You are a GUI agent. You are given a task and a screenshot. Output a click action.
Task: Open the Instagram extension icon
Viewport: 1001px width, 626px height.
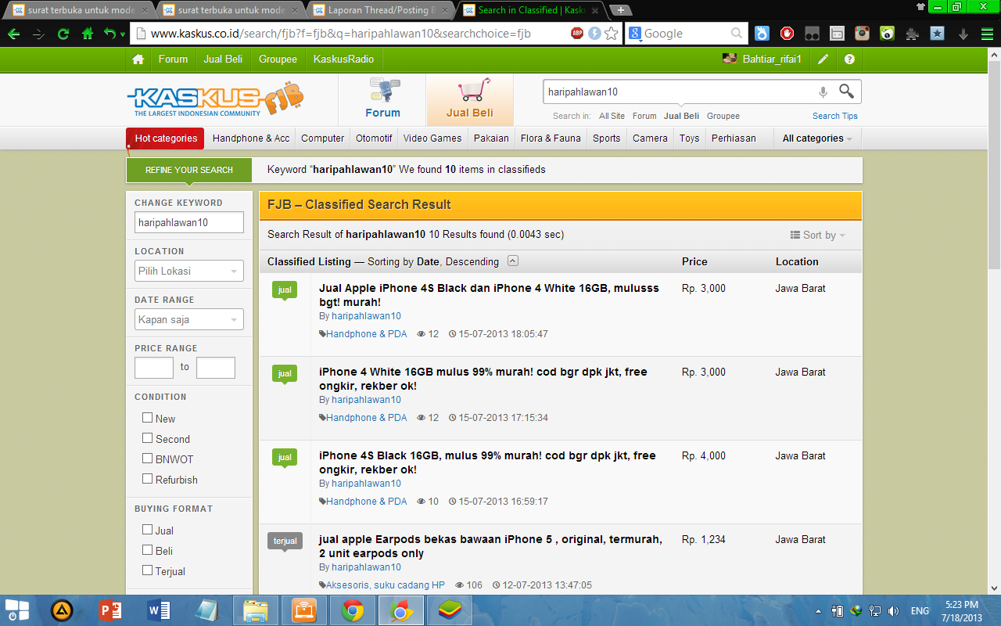pos(863,34)
